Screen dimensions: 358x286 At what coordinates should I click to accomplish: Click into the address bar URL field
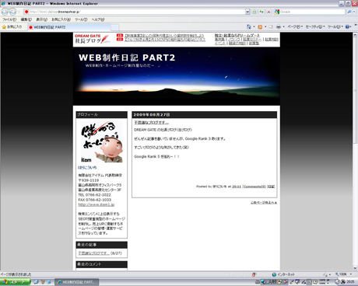pyautogui.click(x=136, y=12)
